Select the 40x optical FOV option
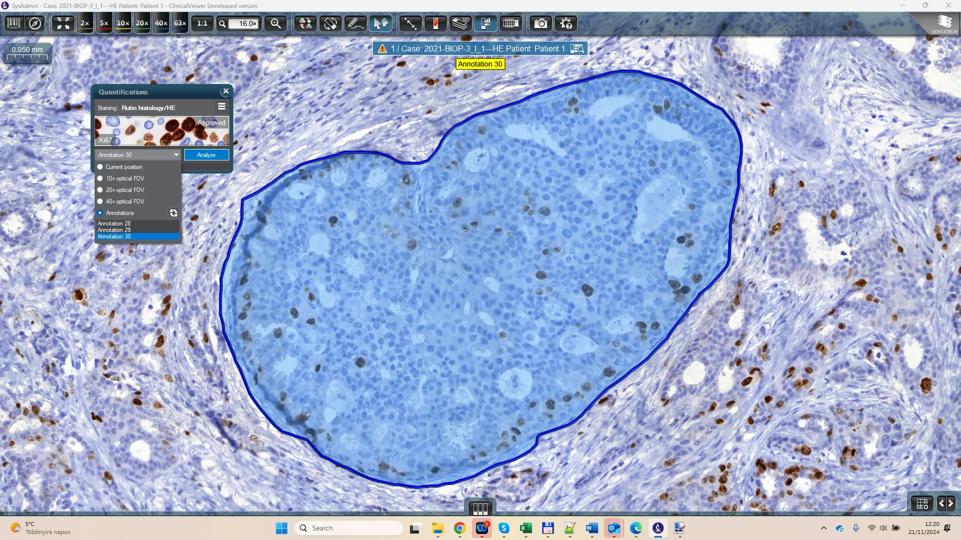 (121, 201)
